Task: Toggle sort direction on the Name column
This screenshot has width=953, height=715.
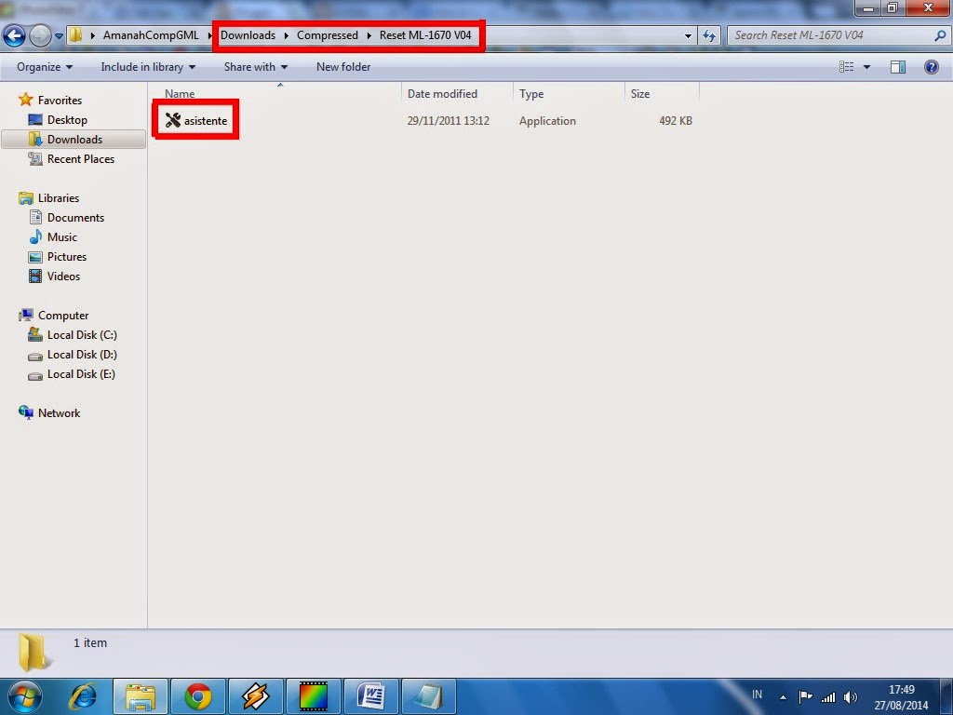Action: pyautogui.click(x=179, y=93)
